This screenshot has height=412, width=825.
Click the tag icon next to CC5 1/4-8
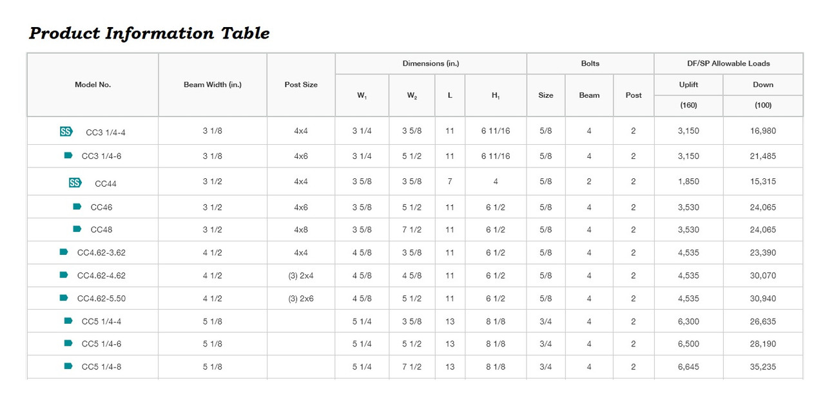click(68, 366)
